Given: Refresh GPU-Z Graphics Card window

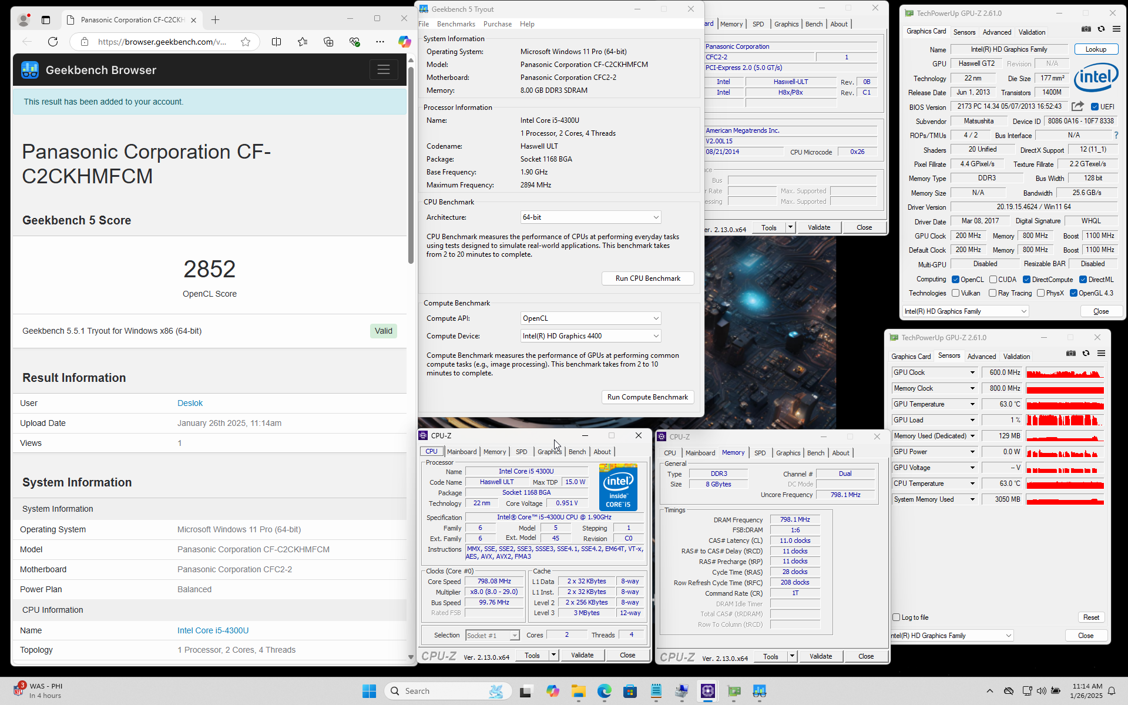Looking at the screenshot, I should coord(1102,29).
